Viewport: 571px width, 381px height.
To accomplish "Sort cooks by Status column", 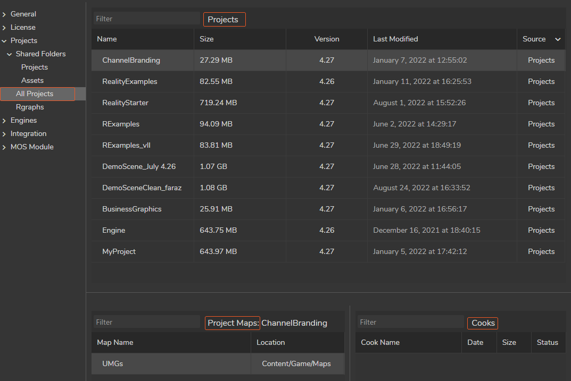I will (x=548, y=343).
